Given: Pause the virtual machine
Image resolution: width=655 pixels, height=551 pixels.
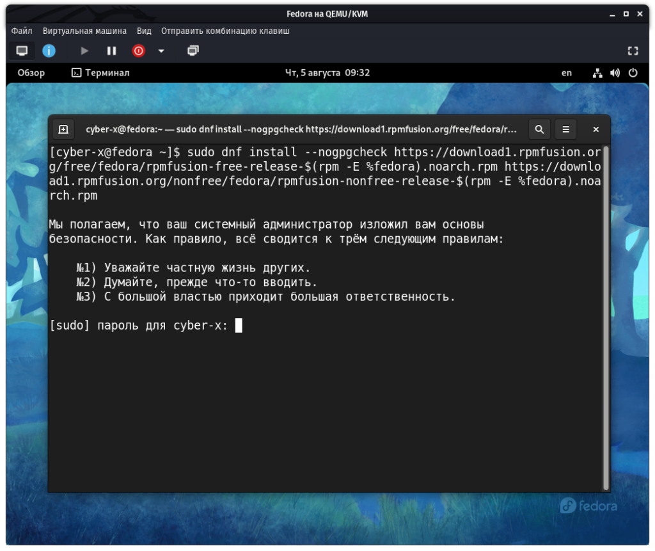Looking at the screenshot, I should 111,51.
